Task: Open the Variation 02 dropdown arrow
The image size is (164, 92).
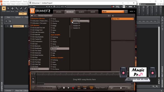Action: point(88,21)
